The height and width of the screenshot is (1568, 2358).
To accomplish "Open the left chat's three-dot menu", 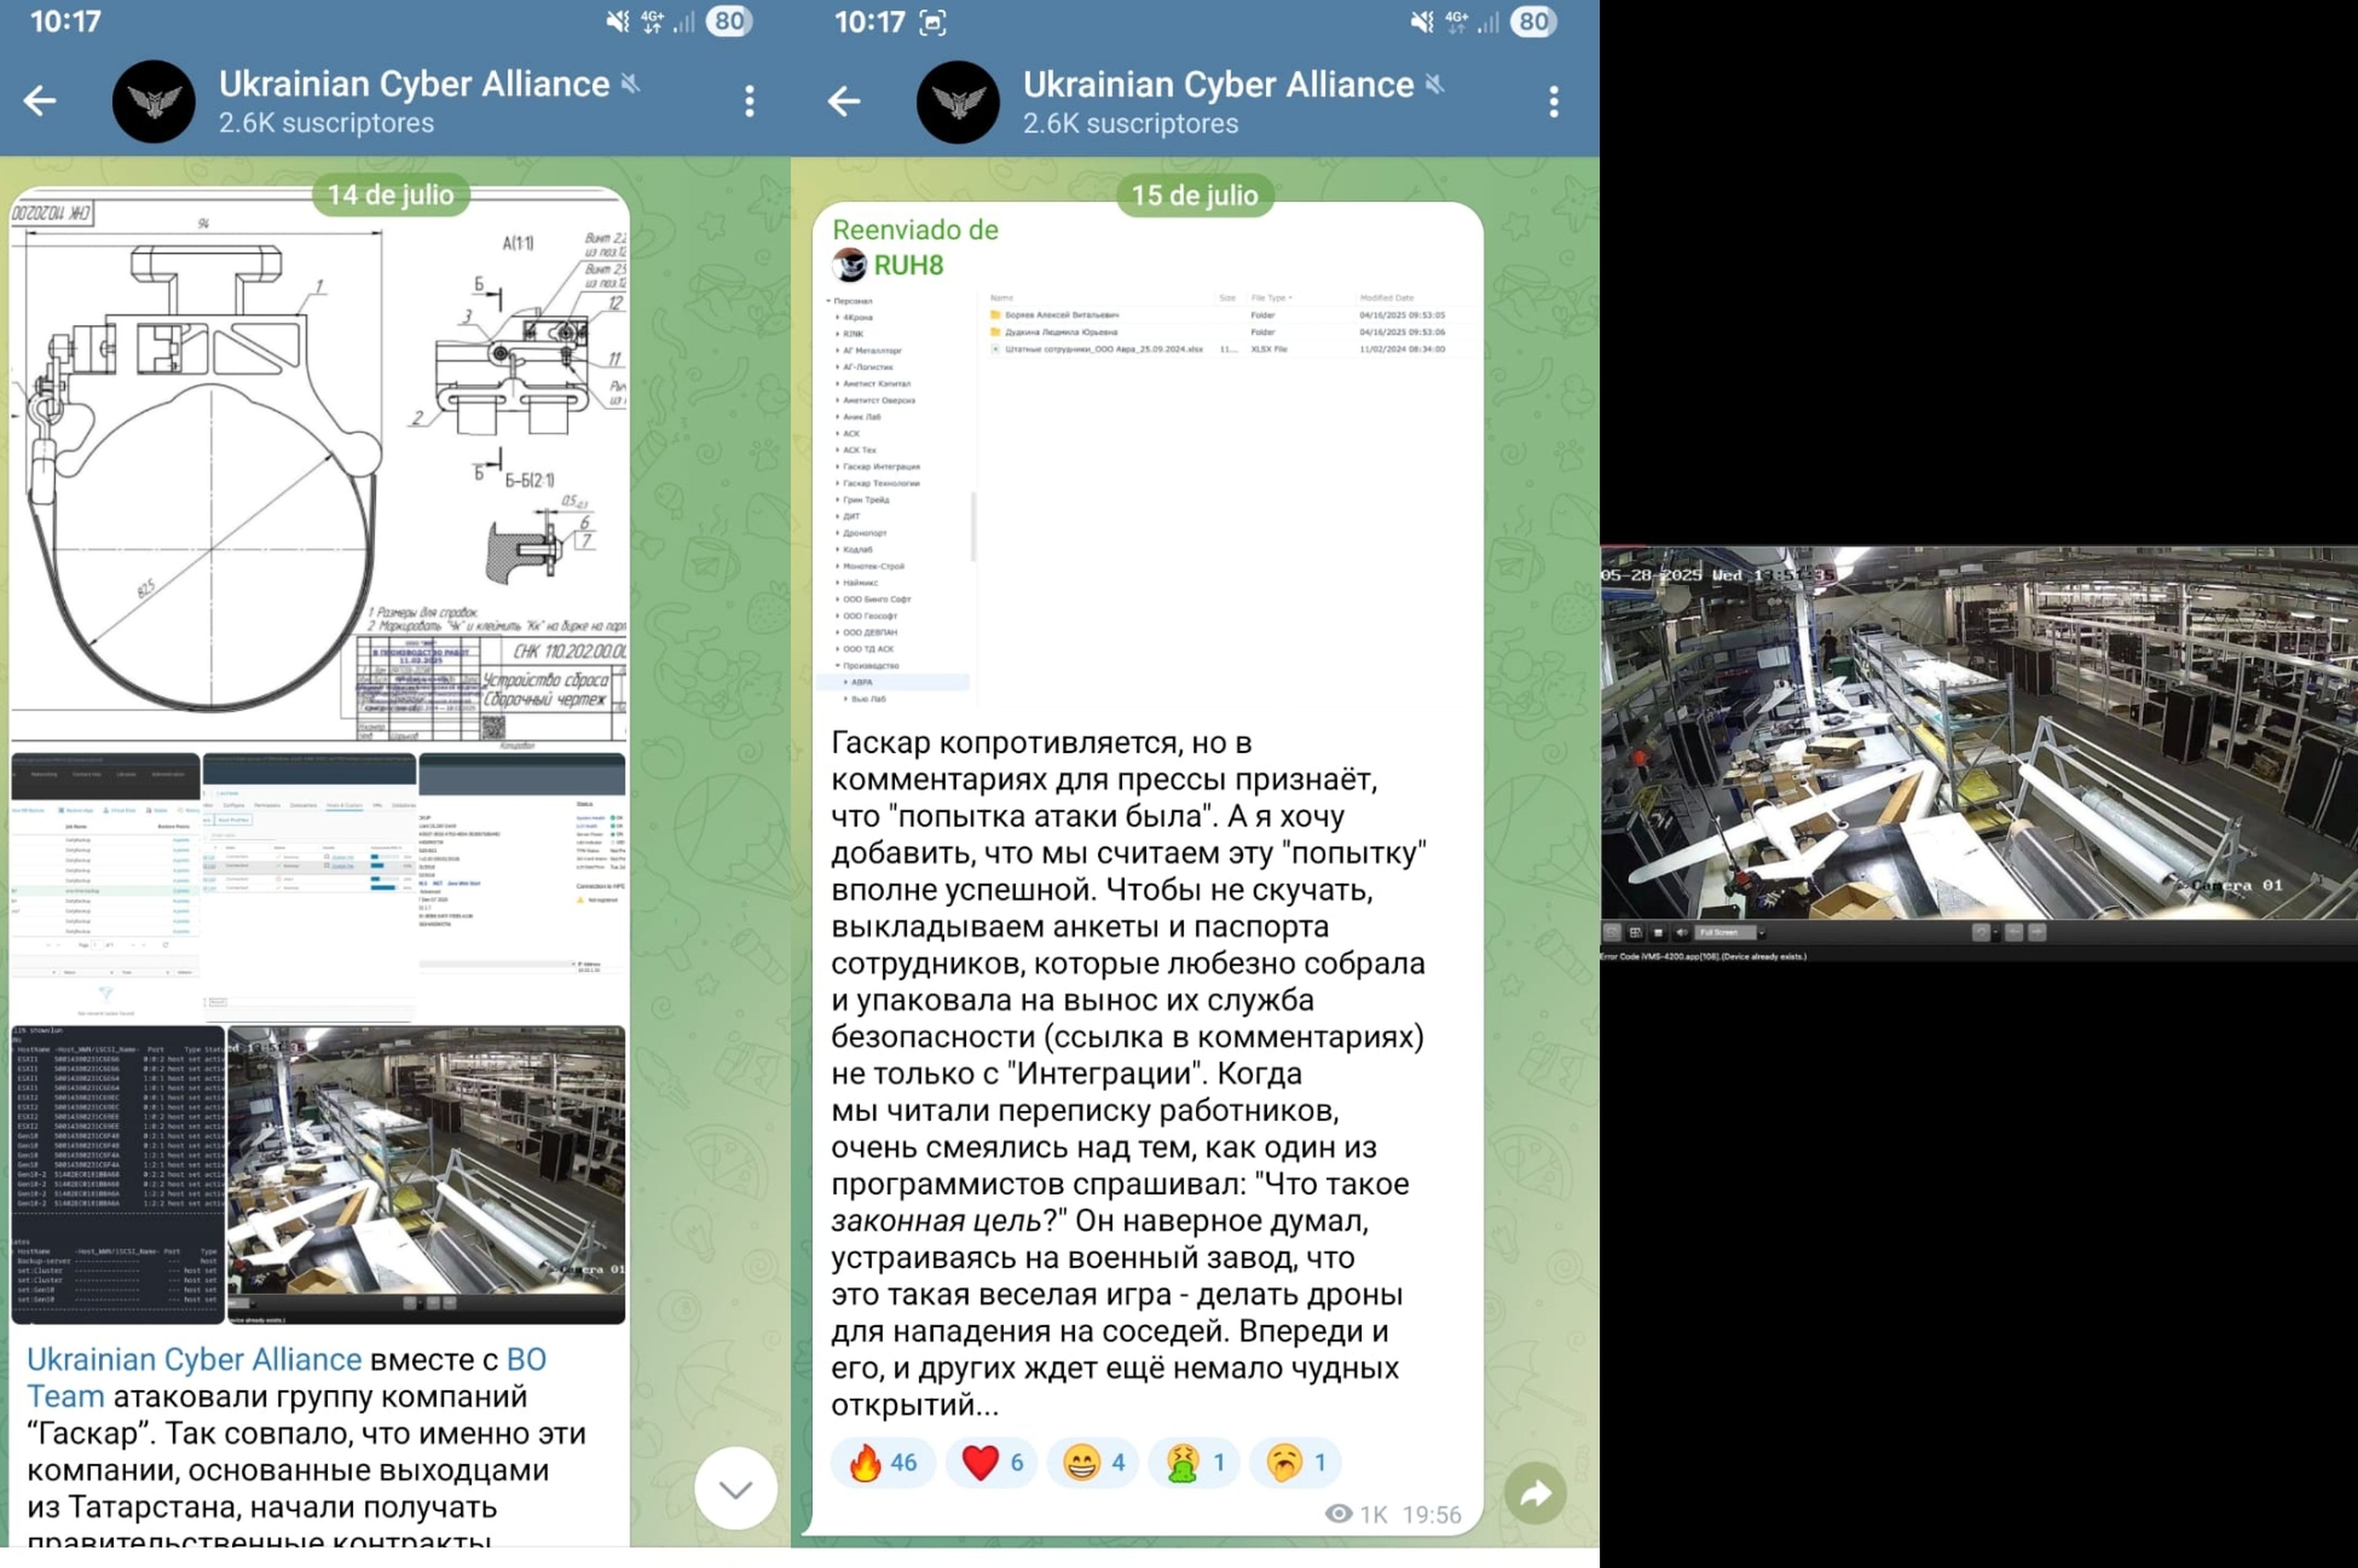I will point(749,101).
